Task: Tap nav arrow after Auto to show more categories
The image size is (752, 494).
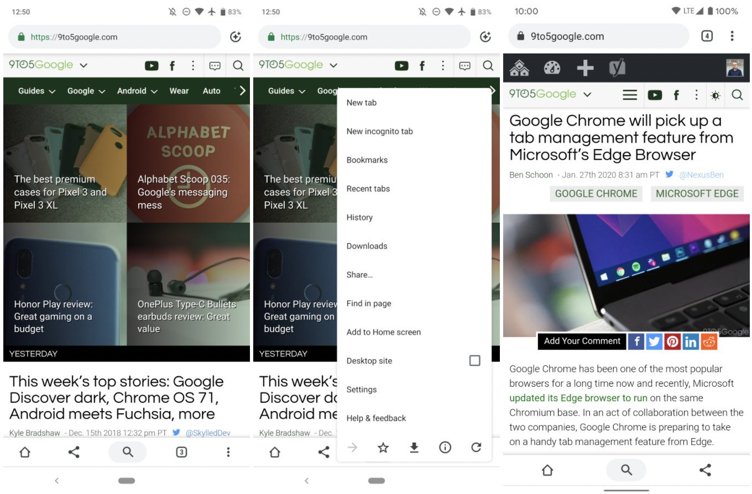Action: pyautogui.click(x=242, y=91)
